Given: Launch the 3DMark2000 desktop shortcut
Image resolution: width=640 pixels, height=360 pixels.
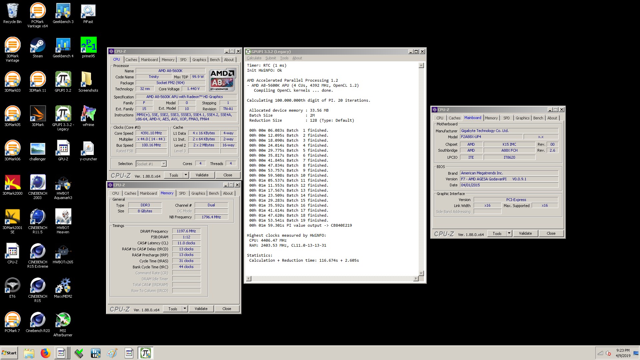Looking at the screenshot, I should pos(12,185).
